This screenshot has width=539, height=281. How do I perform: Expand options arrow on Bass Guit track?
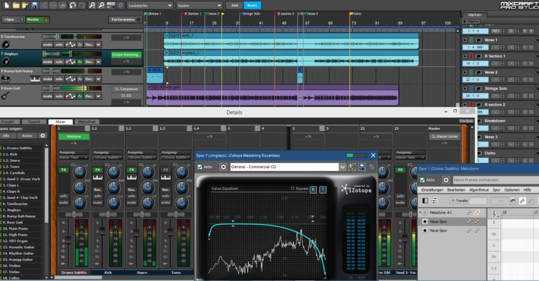[x=99, y=96]
